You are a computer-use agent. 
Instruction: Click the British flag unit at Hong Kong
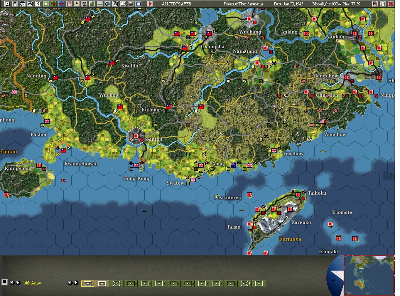tap(136, 165)
